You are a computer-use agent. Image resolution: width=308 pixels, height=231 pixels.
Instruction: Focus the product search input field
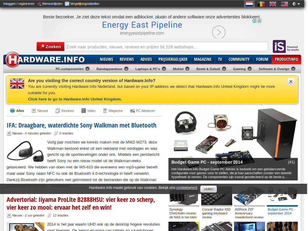coord(166,47)
